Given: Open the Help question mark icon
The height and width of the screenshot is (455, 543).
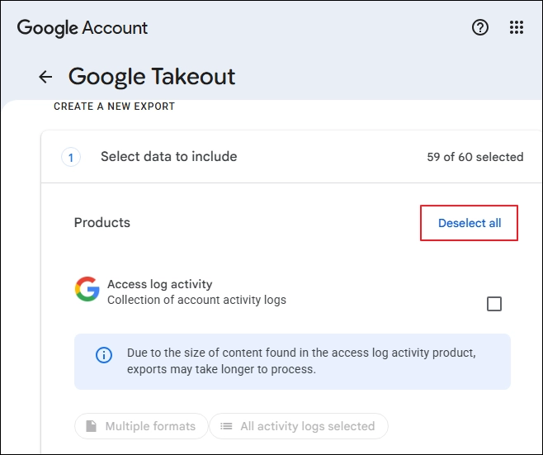Looking at the screenshot, I should 480,27.
